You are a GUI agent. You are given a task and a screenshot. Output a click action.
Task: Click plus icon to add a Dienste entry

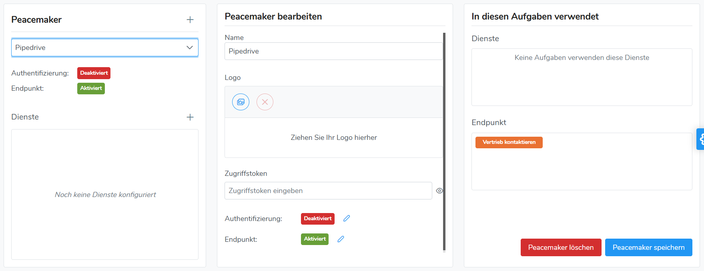(190, 117)
